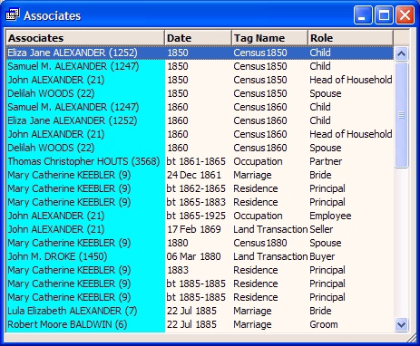Select the 24 Dec 1861 Marriage row
The width and height of the screenshot is (420, 346).
coord(200,175)
